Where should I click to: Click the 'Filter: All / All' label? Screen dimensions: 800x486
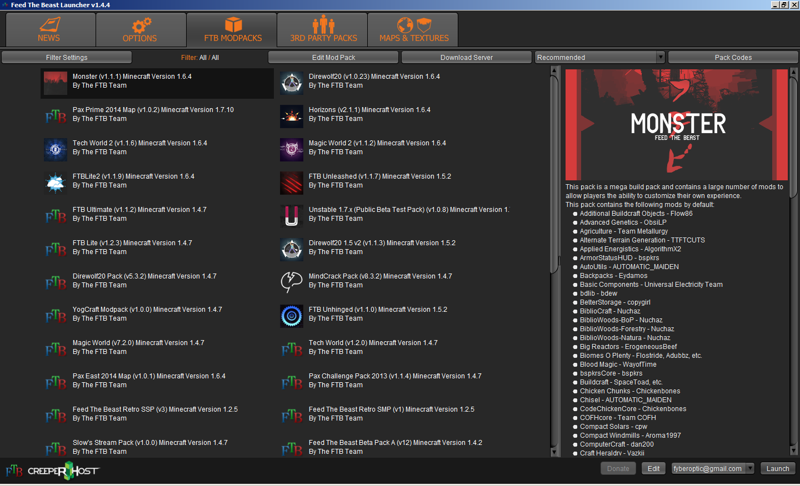[200, 58]
